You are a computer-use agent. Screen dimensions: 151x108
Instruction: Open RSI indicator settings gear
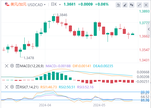(x=12, y=87)
